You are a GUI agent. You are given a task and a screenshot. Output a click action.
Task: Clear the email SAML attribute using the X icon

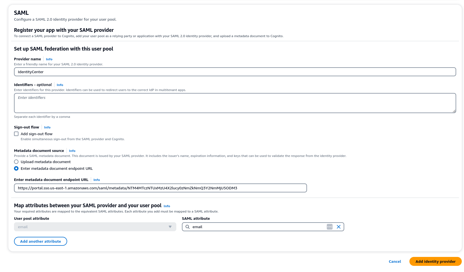click(338, 227)
